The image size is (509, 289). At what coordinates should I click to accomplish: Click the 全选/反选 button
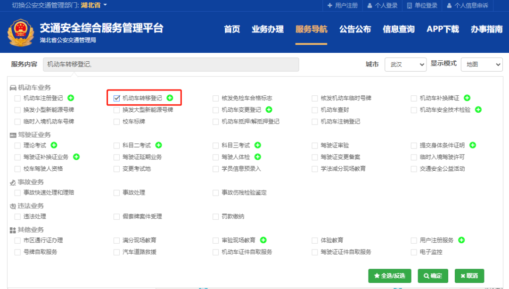click(x=390, y=276)
